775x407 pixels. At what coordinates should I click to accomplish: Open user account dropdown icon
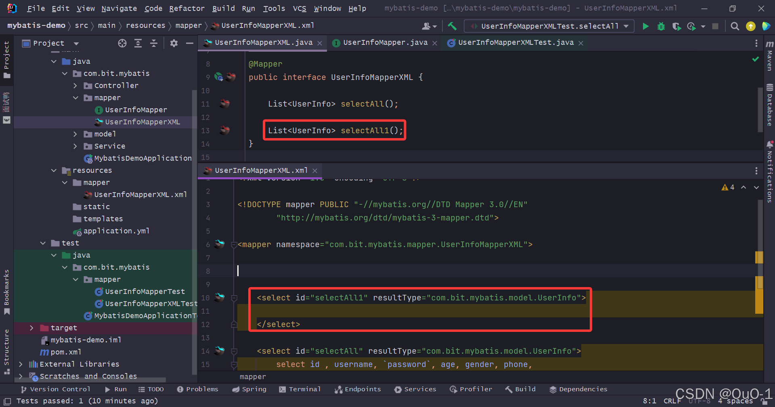(429, 26)
